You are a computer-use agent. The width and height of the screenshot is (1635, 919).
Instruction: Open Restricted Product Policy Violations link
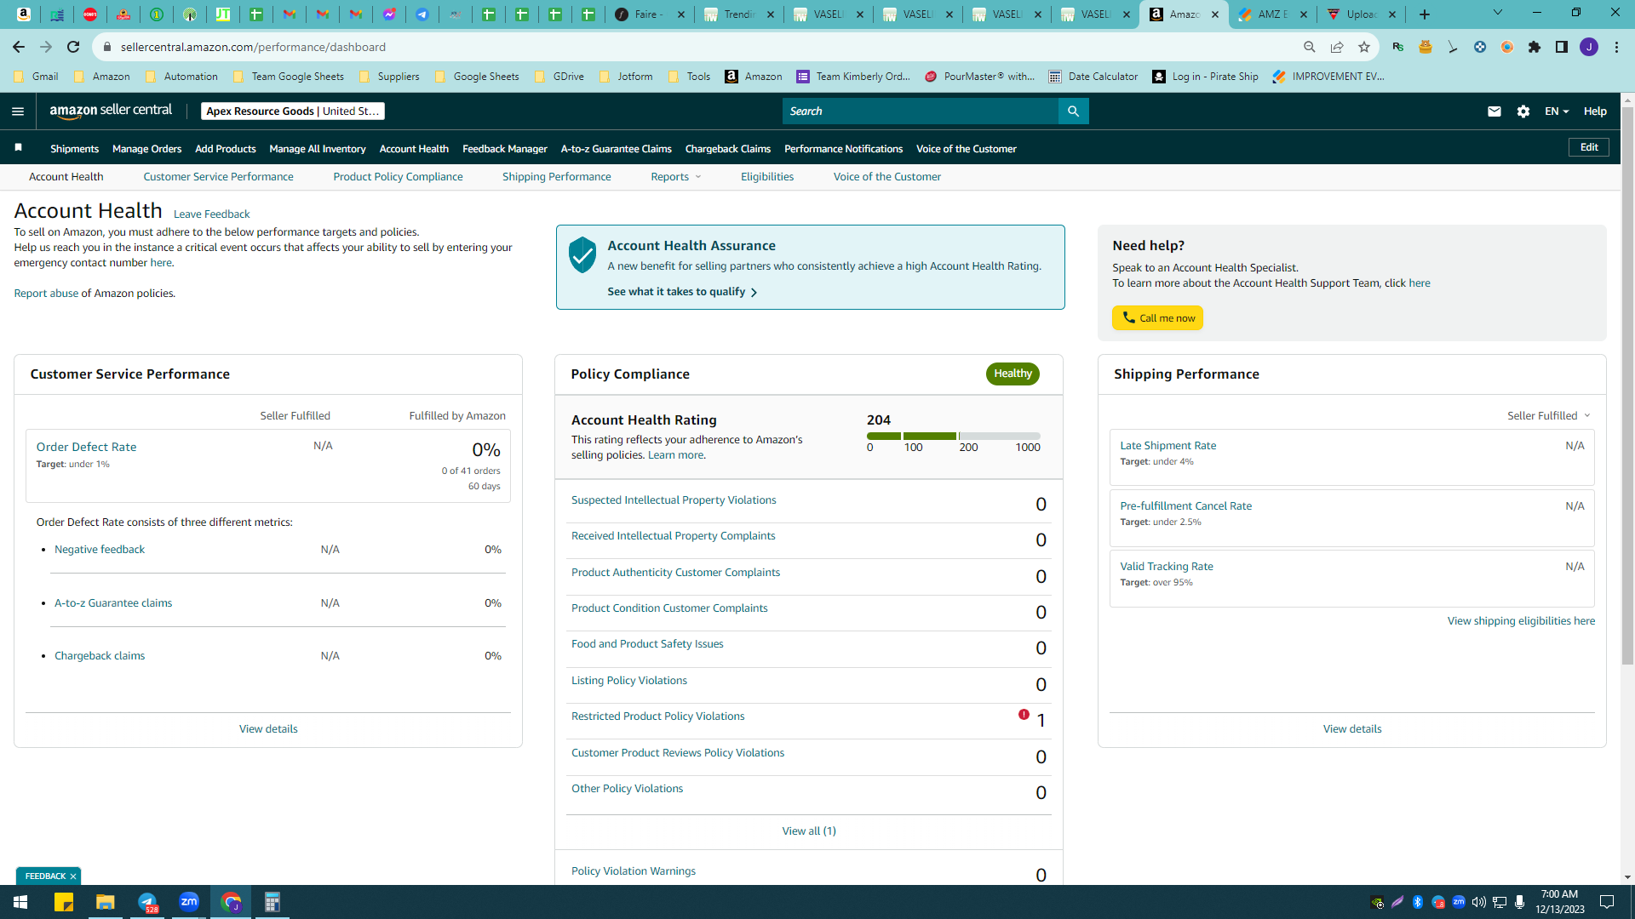(x=657, y=716)
